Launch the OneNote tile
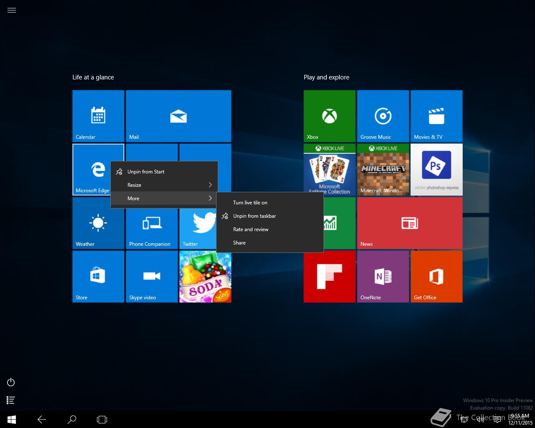The image size is (535, 428). click(383, 277)
